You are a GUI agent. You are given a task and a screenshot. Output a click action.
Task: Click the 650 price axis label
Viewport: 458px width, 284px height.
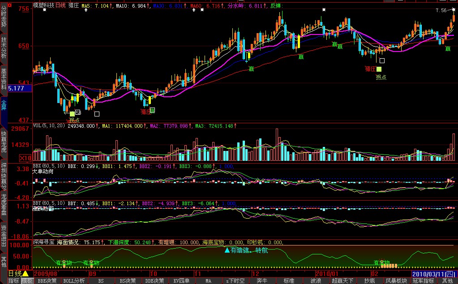tap(24, 46)
